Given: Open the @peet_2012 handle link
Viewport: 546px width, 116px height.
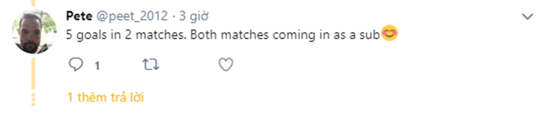Looking at the screenshot, I should tap(132, 16).
